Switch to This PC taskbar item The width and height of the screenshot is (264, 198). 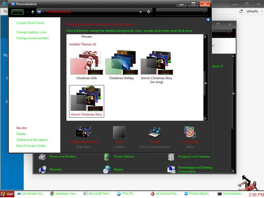click(125, 194)
